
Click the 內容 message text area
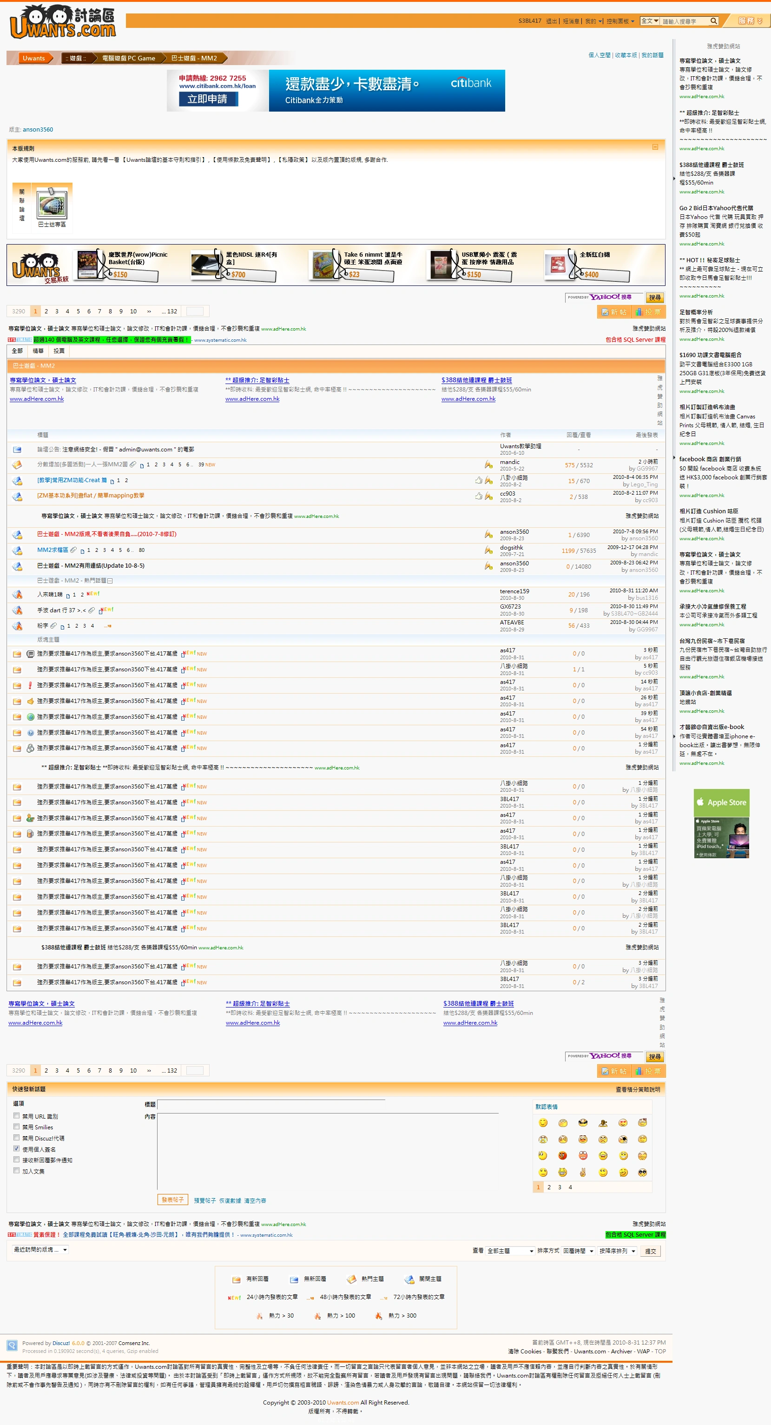pos(329,1151)
